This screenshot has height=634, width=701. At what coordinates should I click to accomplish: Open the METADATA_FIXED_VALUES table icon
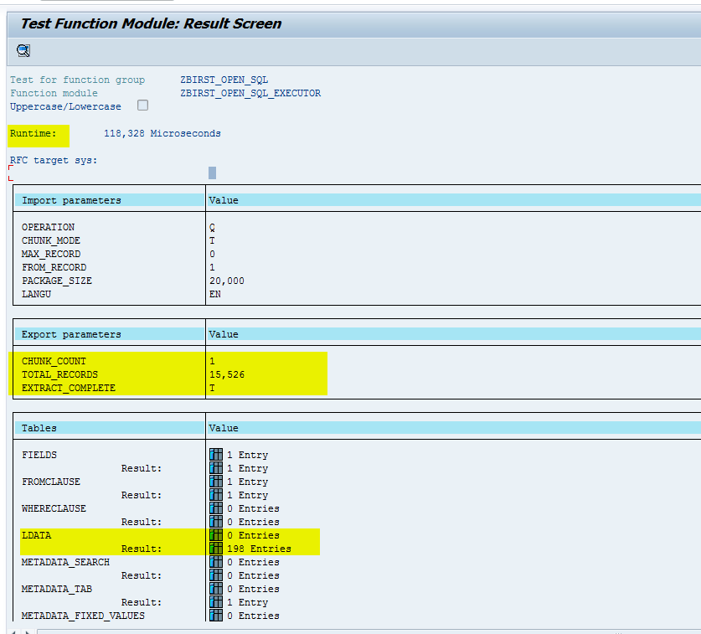tap(216, 616)
